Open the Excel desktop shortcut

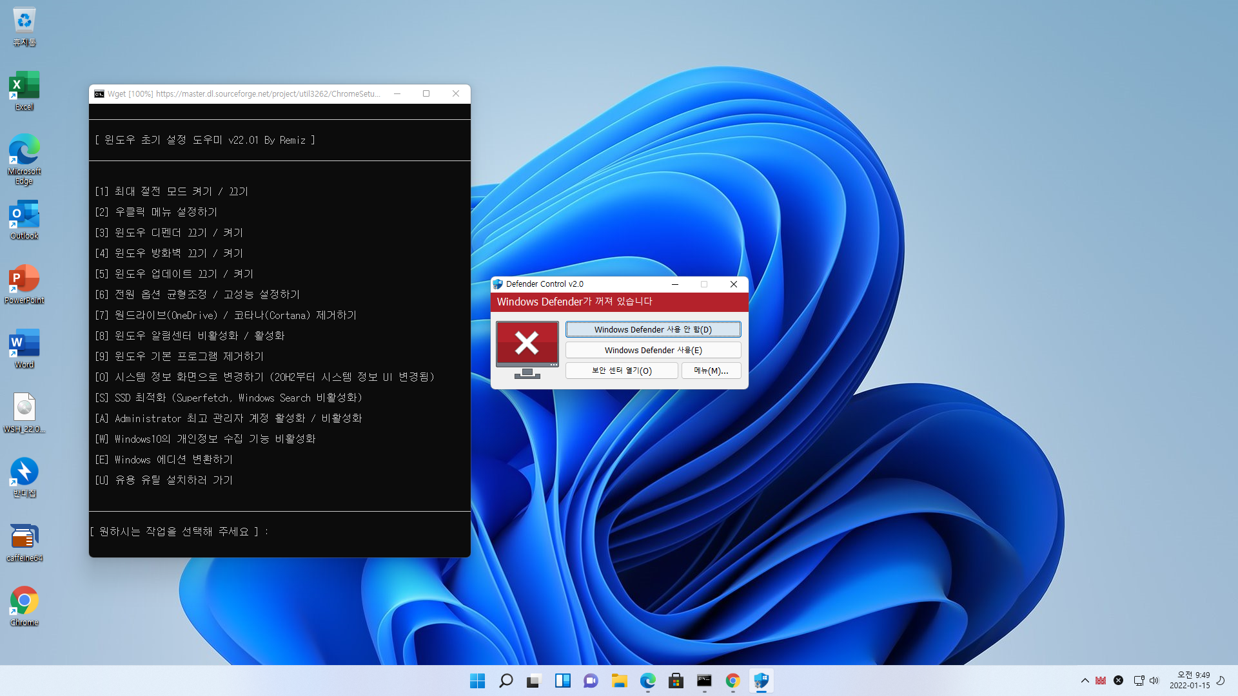[x=25, y=91]
